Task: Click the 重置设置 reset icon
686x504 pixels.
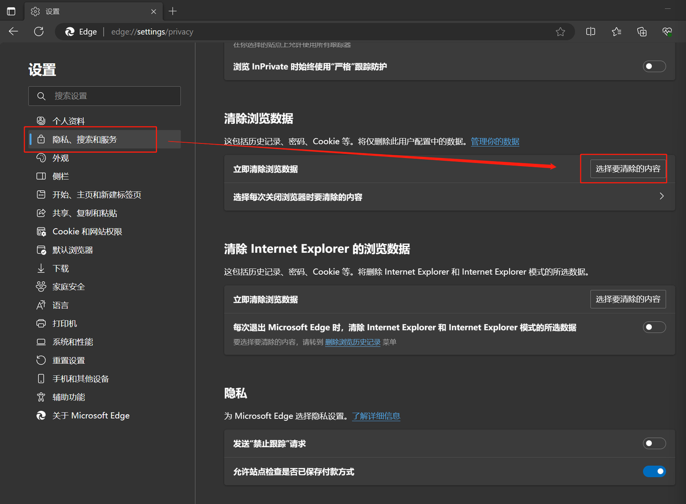Action: point(41,360)
